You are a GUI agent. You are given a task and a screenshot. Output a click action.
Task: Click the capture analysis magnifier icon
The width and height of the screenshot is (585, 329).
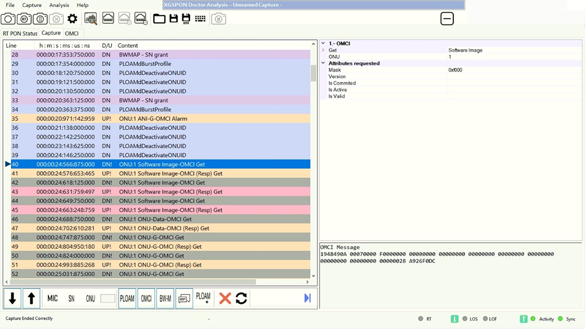(x=91, y=19)
